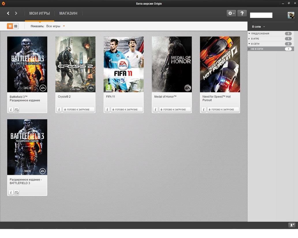Minimize the Origin window
This screenshot has width=298, height=238.
pos(283,3)
